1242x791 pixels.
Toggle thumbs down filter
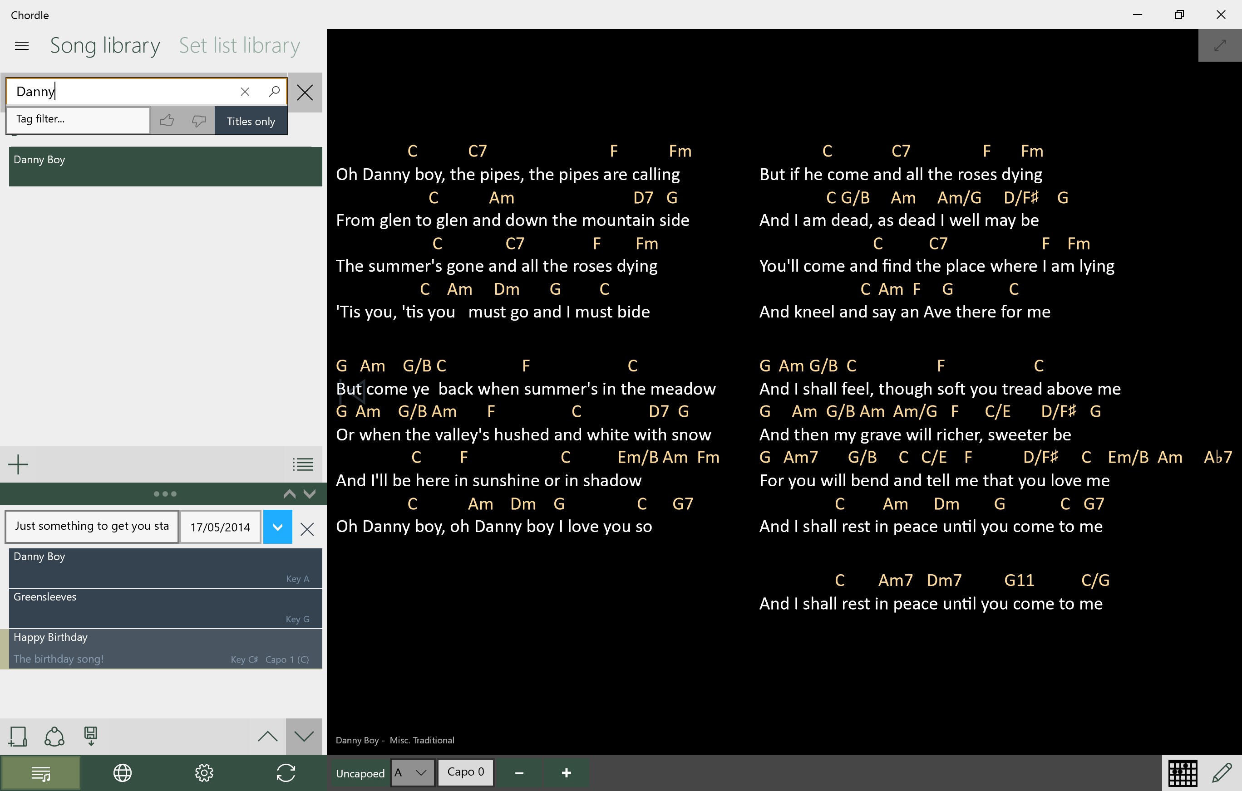pos(198,121)
